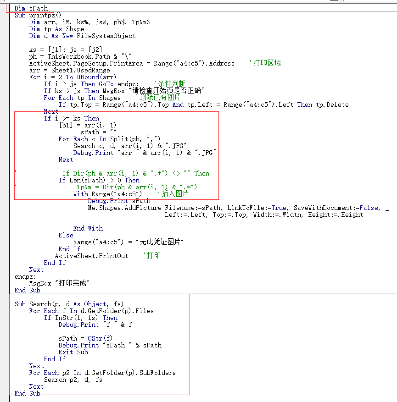Click '[b1] = arr(i, 1)' line
397x402 pixels.
(88, 126)
